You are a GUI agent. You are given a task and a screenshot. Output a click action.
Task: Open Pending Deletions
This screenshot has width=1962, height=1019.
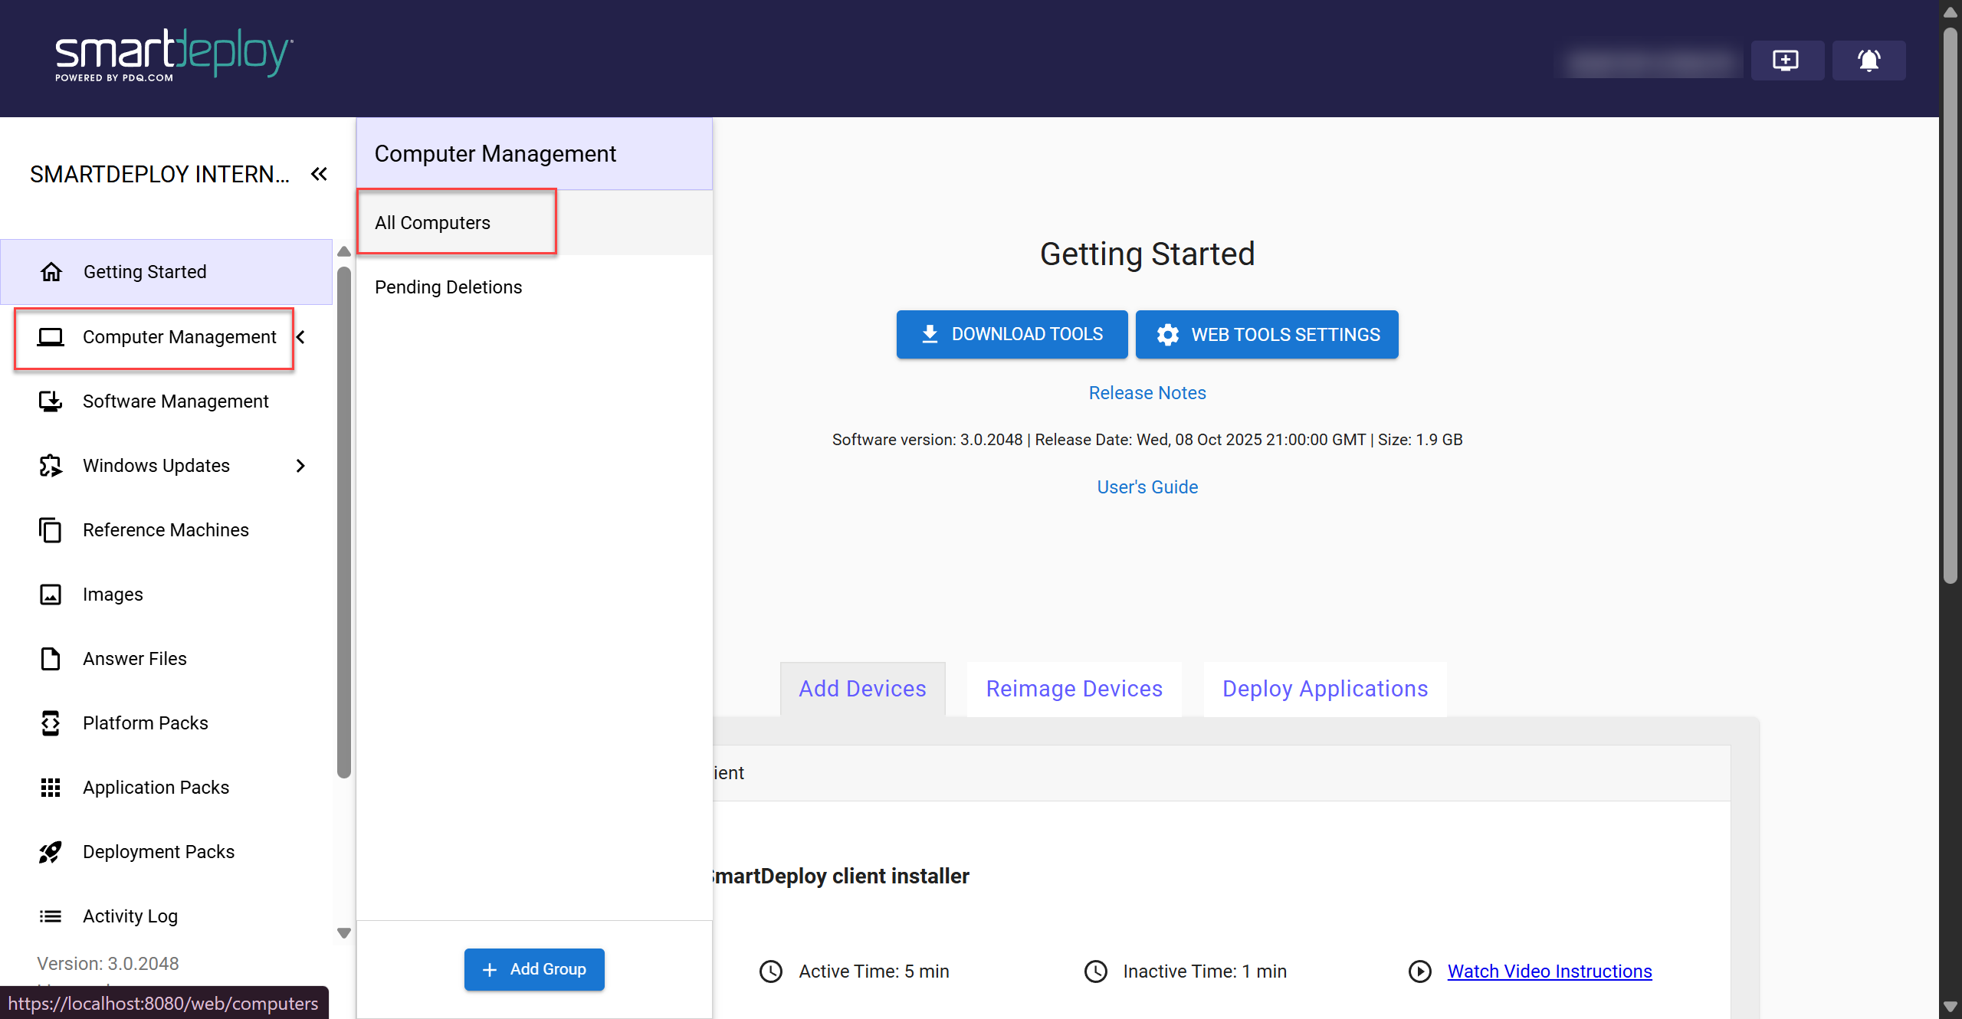(x=448, y=287)
